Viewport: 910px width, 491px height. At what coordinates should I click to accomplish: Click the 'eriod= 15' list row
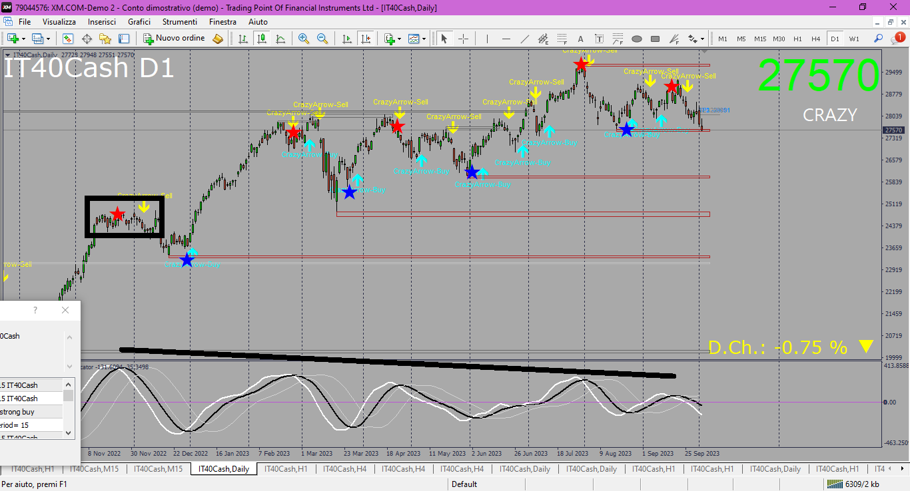point(31,425)
